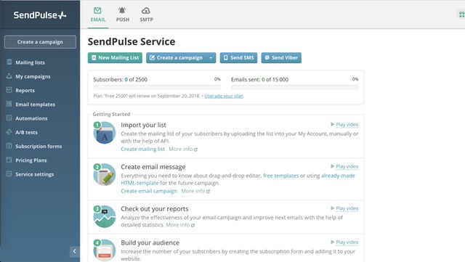Click main Create a campaign button
This screenshot has height=262, width=465.
coord(176,57)
